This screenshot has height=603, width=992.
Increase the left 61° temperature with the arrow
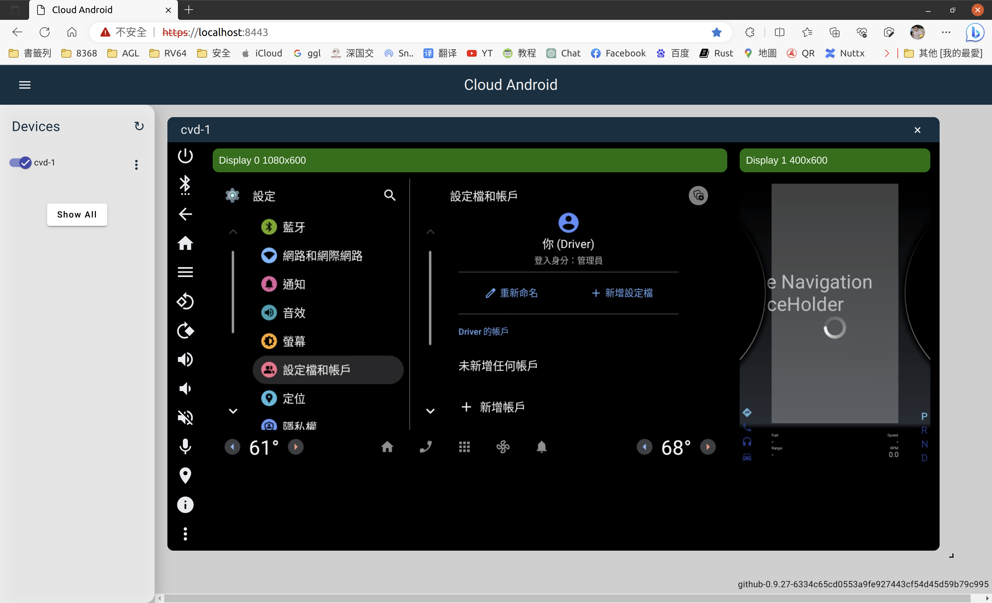296,447
